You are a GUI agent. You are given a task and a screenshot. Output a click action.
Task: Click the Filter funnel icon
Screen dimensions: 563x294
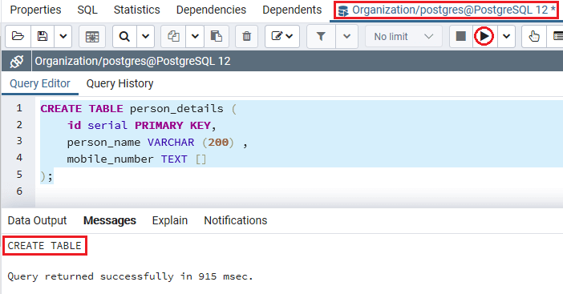tap(321, 36)
